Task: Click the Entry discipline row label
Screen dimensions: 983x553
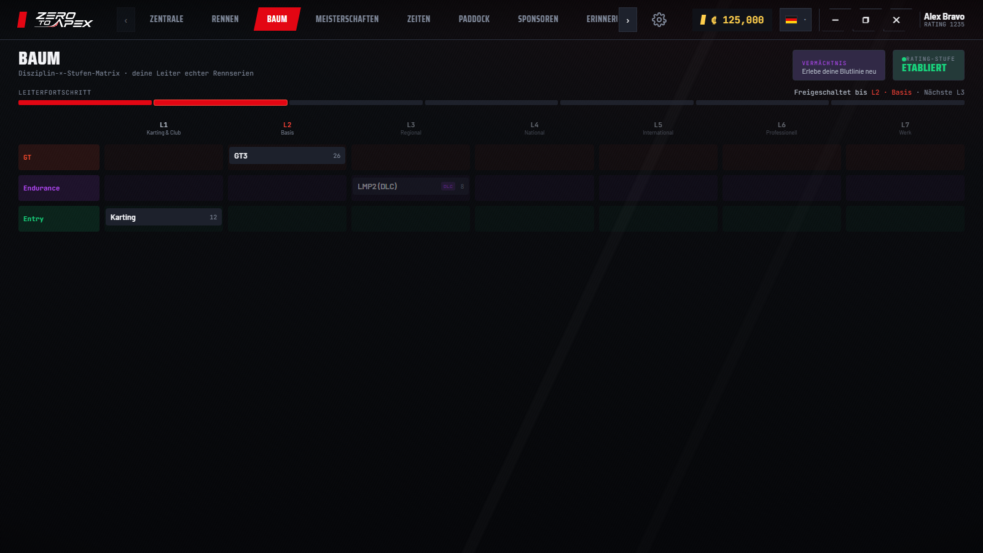Action: pos(59,219)
